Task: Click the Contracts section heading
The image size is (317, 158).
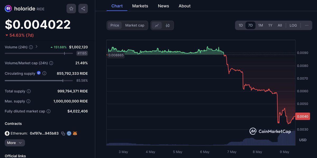Action: [13, 124]
